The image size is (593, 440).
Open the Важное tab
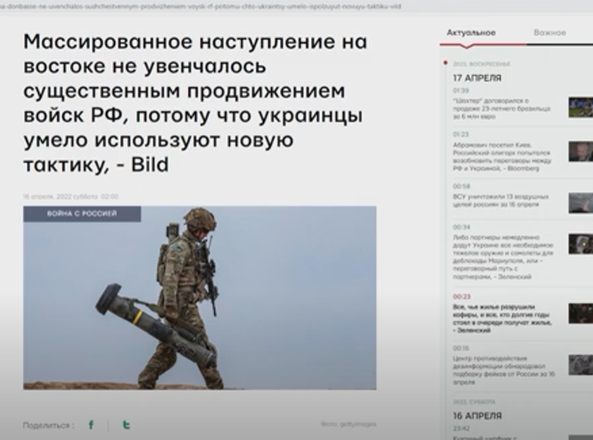click(x=550, y=33)
